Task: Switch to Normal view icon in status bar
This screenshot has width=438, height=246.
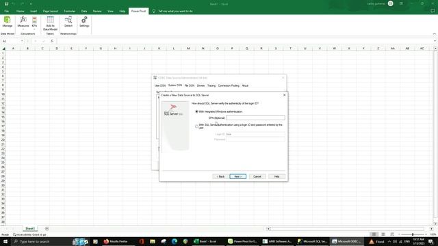Action: click(374, 234)
